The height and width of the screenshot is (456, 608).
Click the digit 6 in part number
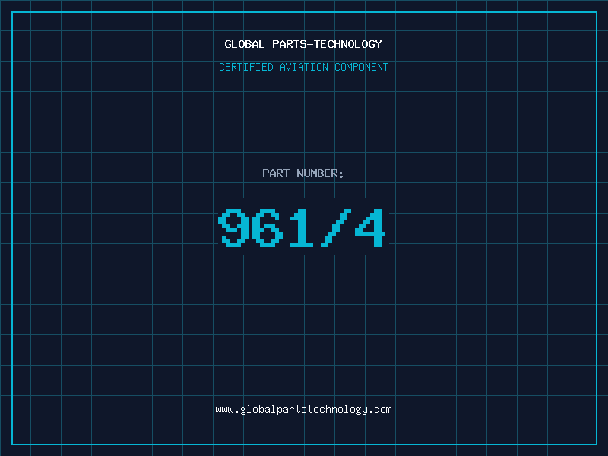[268, 227]
